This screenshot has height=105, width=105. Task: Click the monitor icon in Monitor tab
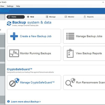[x=66, y=17]
